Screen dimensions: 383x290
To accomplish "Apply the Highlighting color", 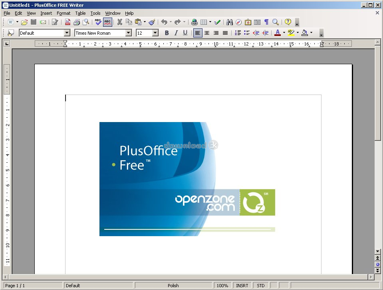I will (x=291, y=33).
